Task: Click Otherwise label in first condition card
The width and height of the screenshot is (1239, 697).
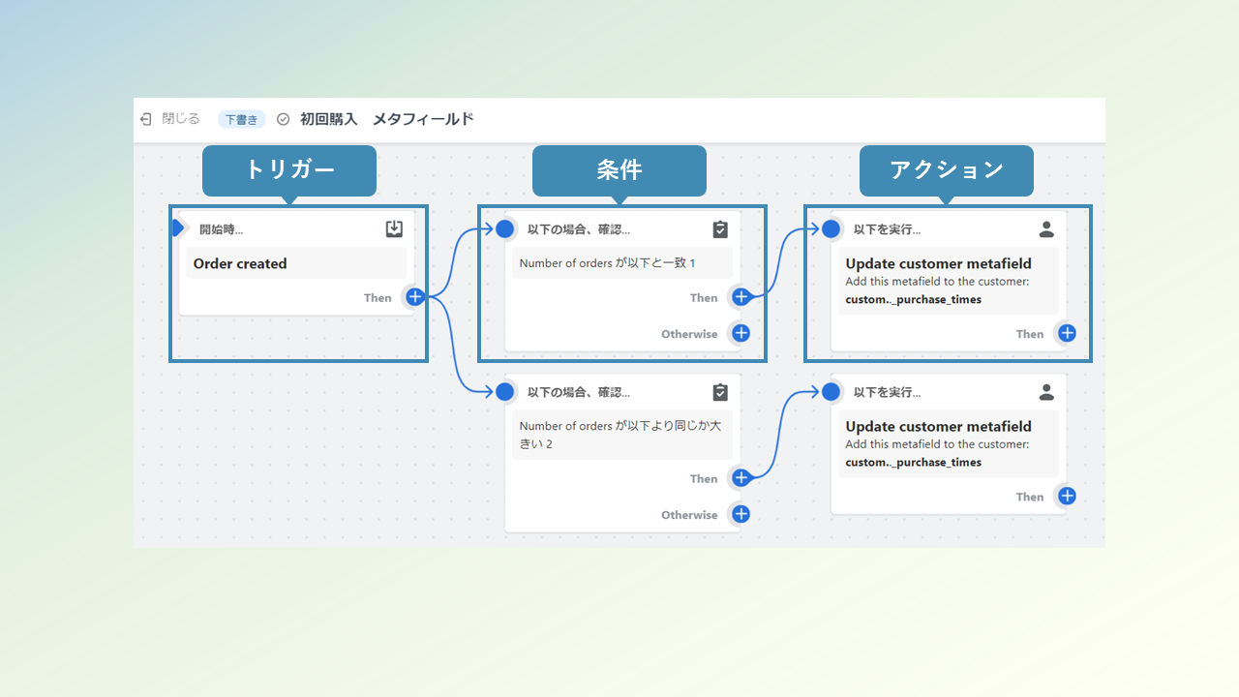Action: pyautogui.click(x=689, y=334)
